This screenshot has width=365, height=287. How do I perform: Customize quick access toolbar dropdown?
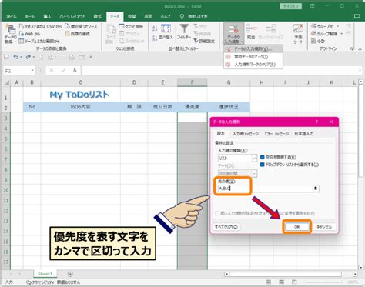[x=91, y=57]
